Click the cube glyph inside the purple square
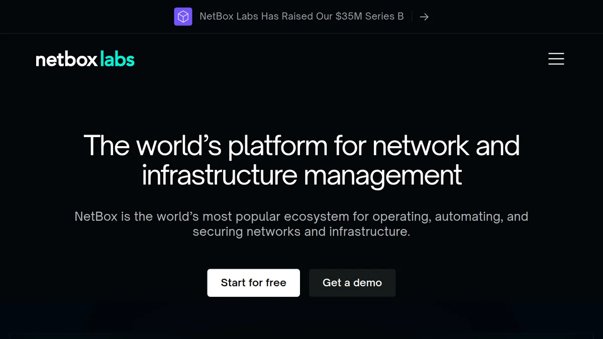This screenshot has height=339, width=603. 183,16
